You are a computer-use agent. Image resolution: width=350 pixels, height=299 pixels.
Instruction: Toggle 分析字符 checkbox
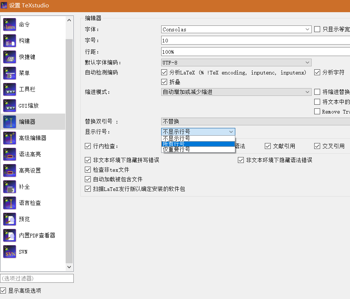(x=317, y=72)
